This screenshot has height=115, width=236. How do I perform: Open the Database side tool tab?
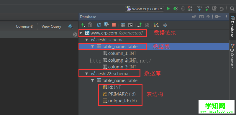[x=232, y=27]
